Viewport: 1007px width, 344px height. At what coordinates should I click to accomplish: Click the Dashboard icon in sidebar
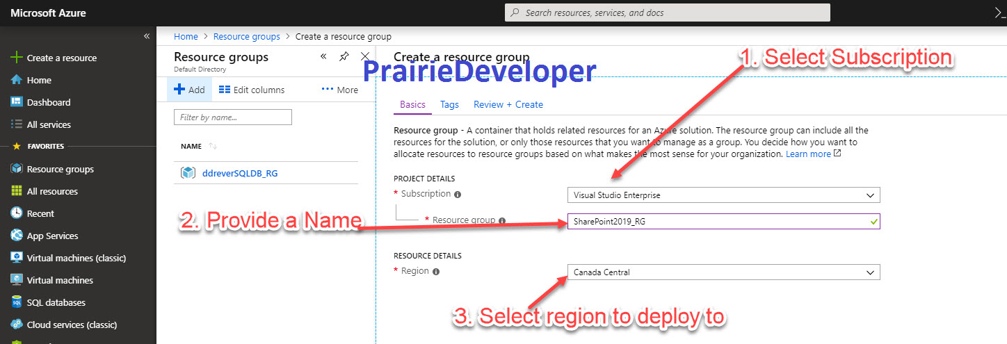click(x=17, y=102)
